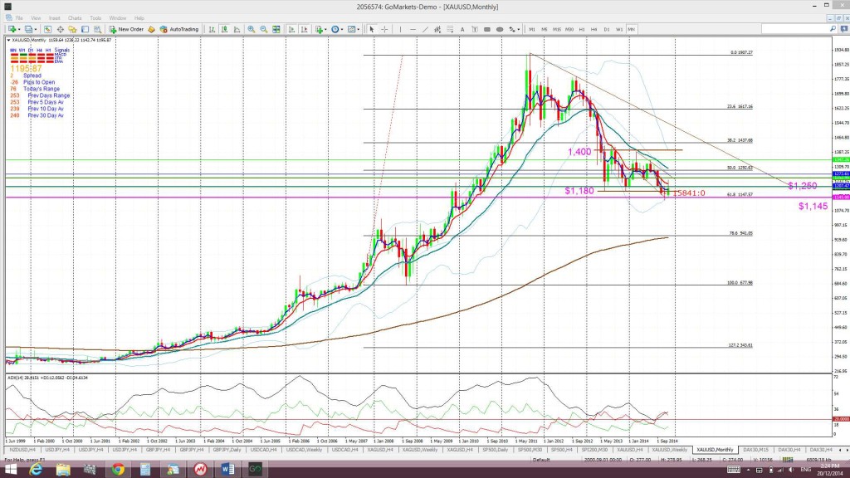This screenshot has height=478, width=850.
Task: Toggle AutoTrading on or off
Action: (179, 29)
